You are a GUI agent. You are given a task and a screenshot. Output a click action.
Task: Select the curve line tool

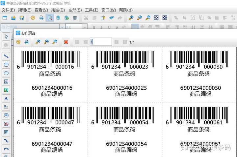6,141
